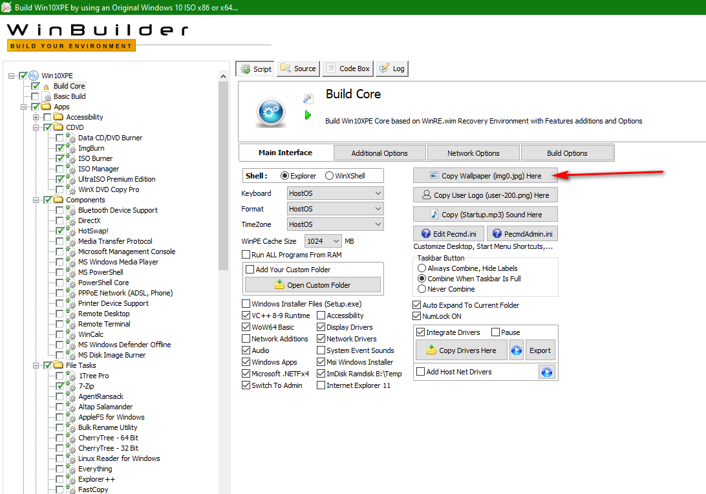Open WinPE Cache Size dropdown

click(323, 241)
